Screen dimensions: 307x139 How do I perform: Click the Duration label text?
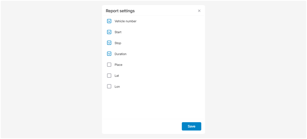120,54
